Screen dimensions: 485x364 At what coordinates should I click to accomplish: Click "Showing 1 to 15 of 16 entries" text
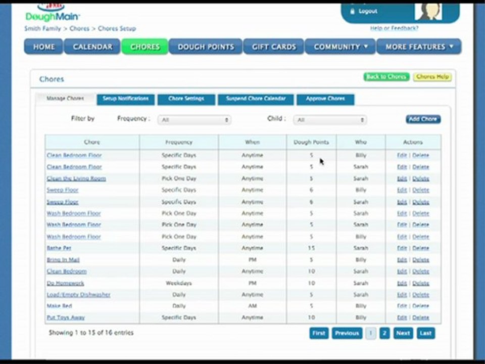[91, 333]
